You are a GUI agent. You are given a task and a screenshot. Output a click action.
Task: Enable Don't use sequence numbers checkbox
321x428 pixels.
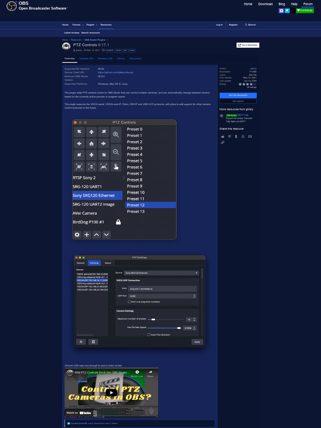click(x=130, y=302)
